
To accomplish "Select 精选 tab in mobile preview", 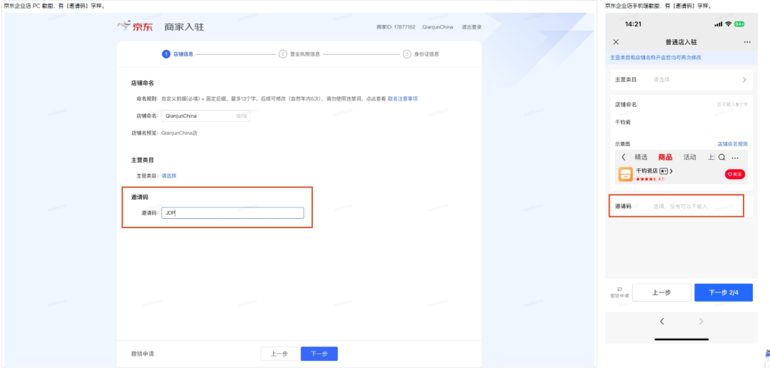I will [641, 157].
